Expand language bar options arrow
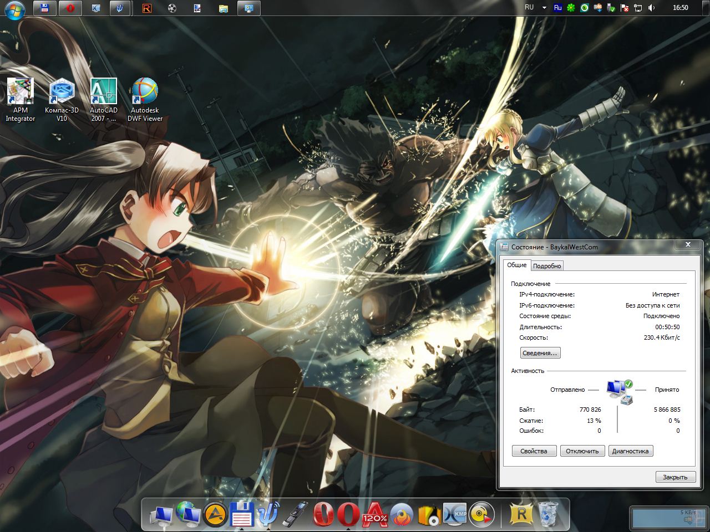Screen dimensions: 710x532 click(x=544, y=8)
